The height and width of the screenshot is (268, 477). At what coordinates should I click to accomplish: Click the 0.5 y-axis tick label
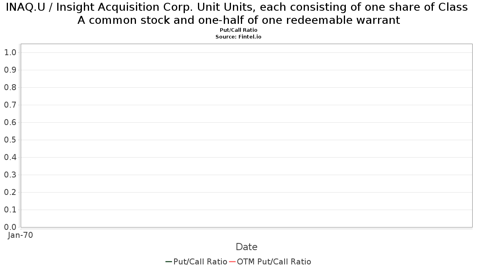pyautogui.click(x=10, y=140)
